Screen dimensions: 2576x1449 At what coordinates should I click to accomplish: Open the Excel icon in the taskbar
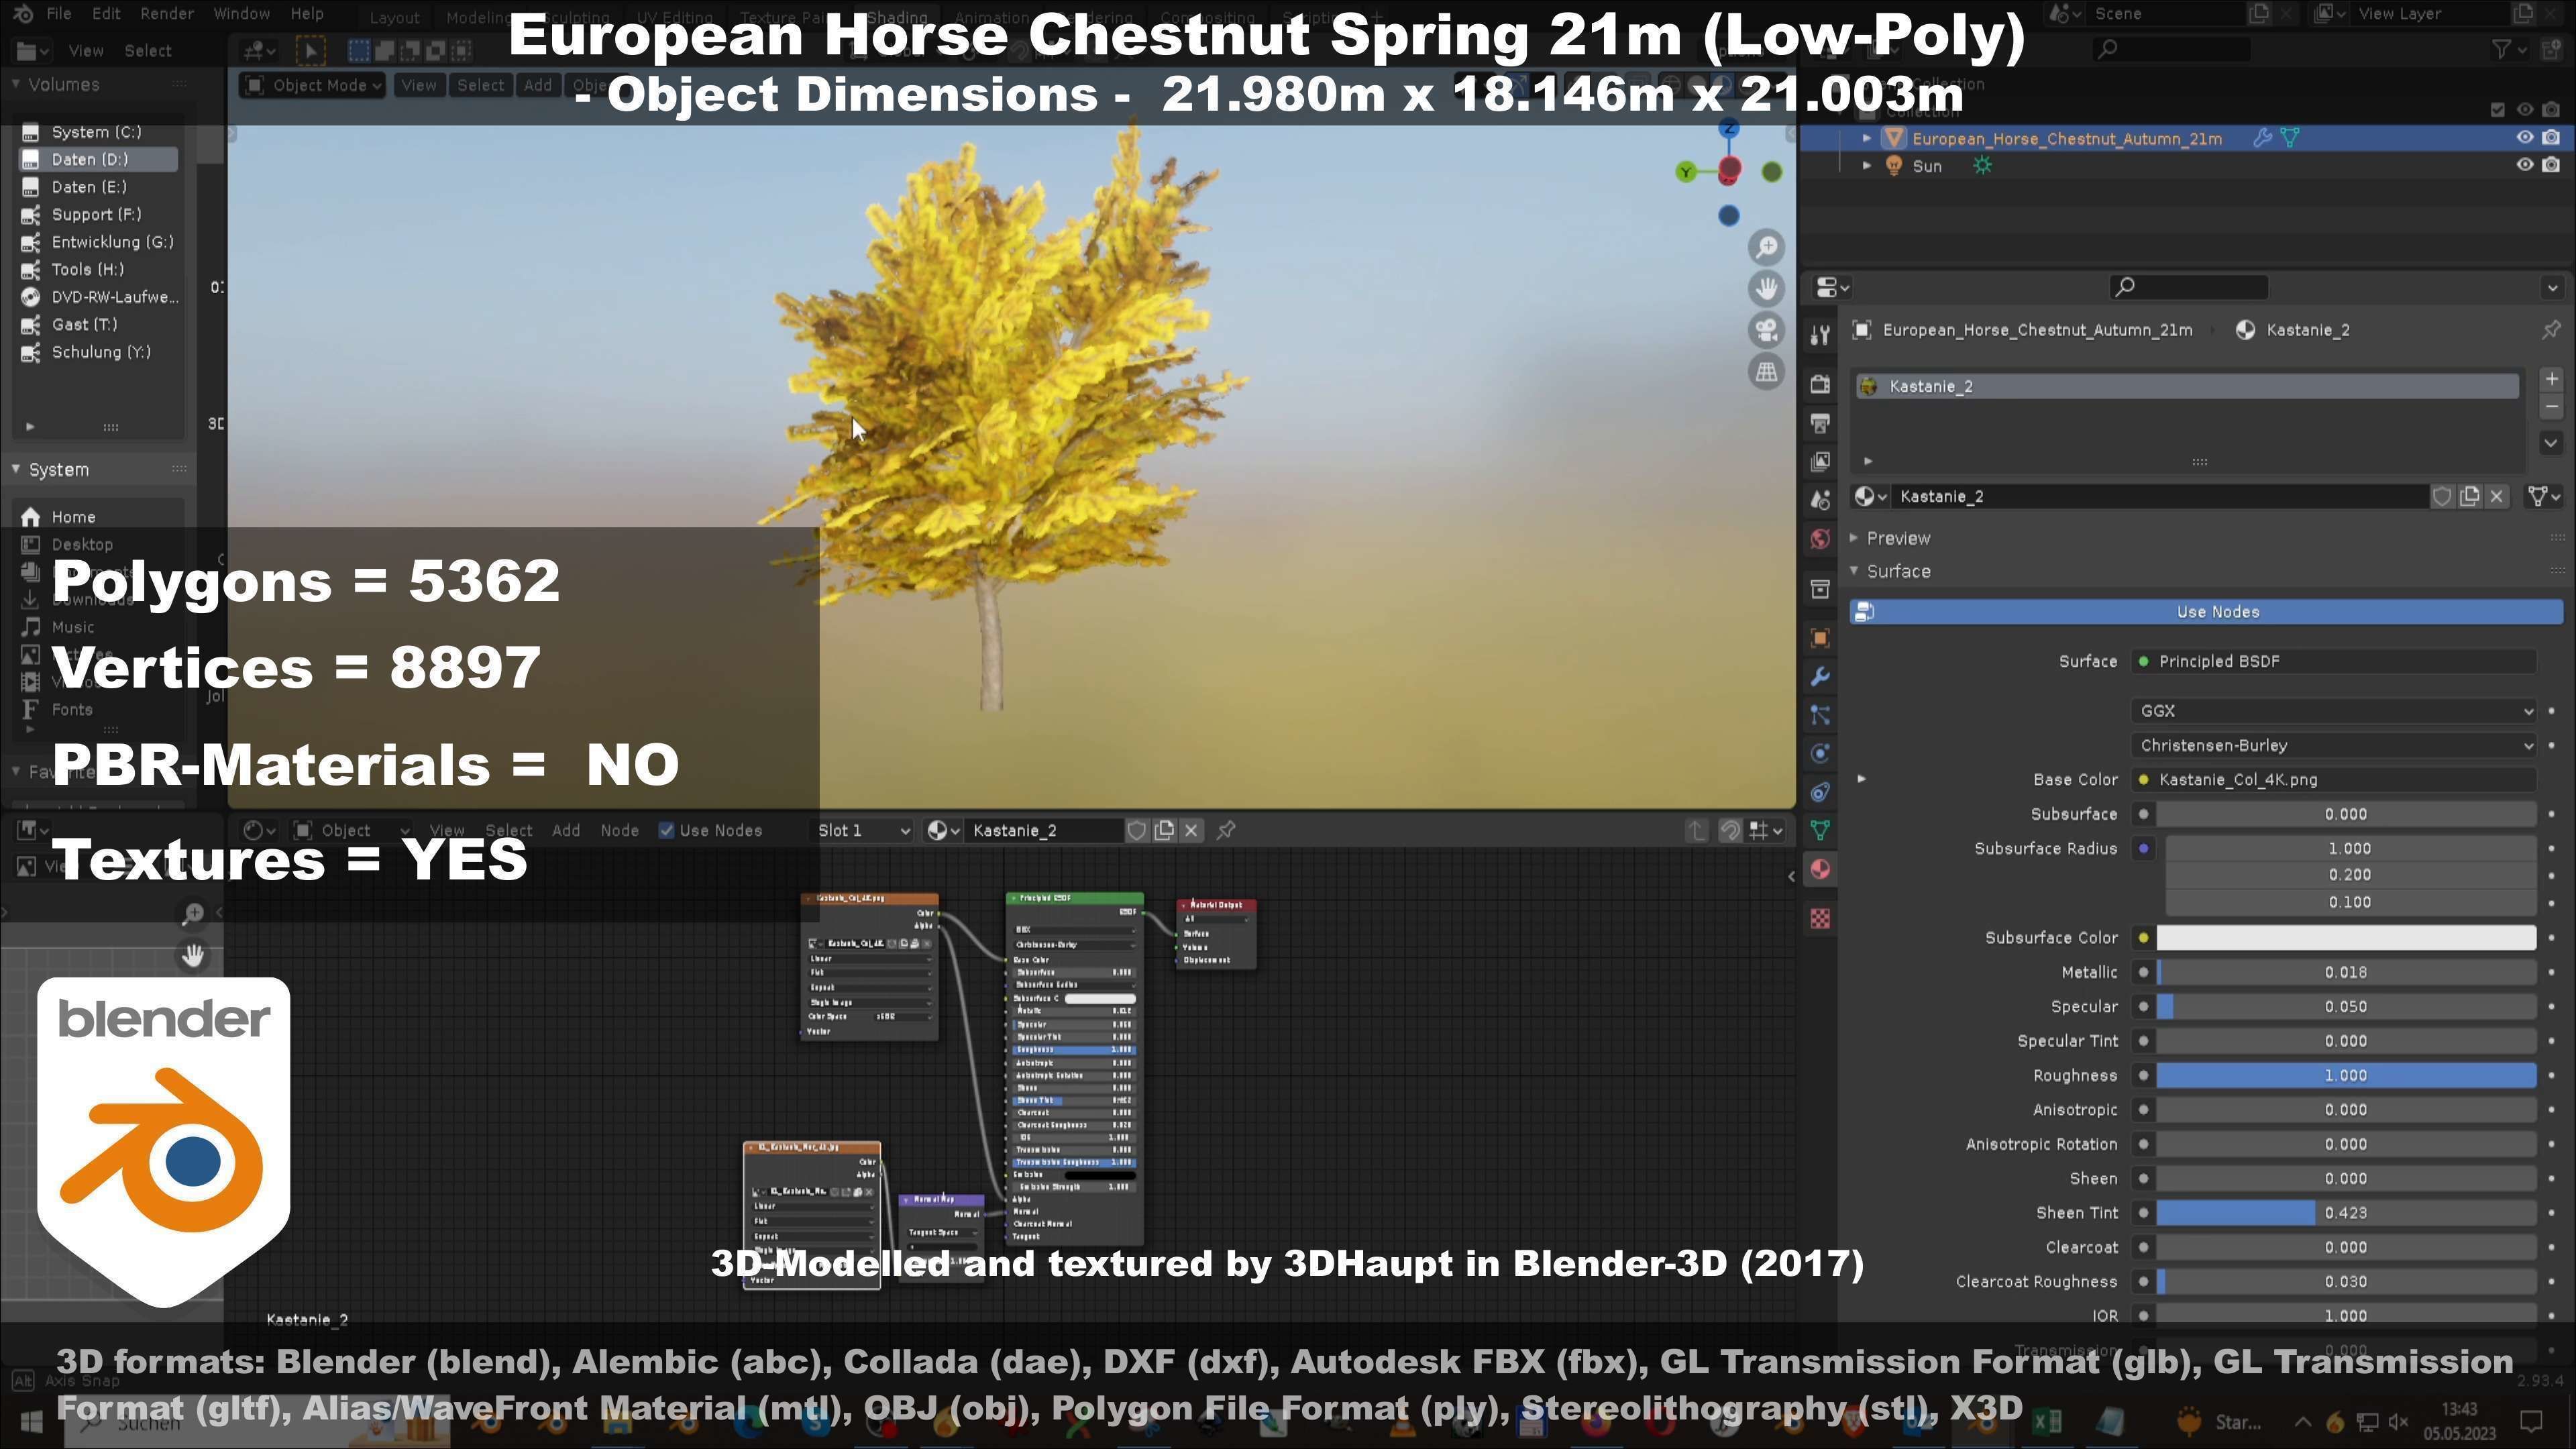[2046, 1422]
